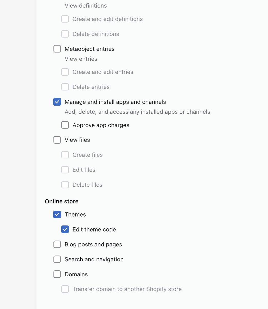268x309 pixels.
Task: Tick the Delete entries checkbox
Action: point(65,87)
